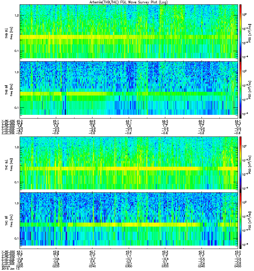Click the '0300' time label

click(129, 266)
